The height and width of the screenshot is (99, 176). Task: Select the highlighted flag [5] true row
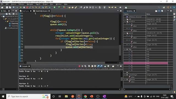[146, 63]
